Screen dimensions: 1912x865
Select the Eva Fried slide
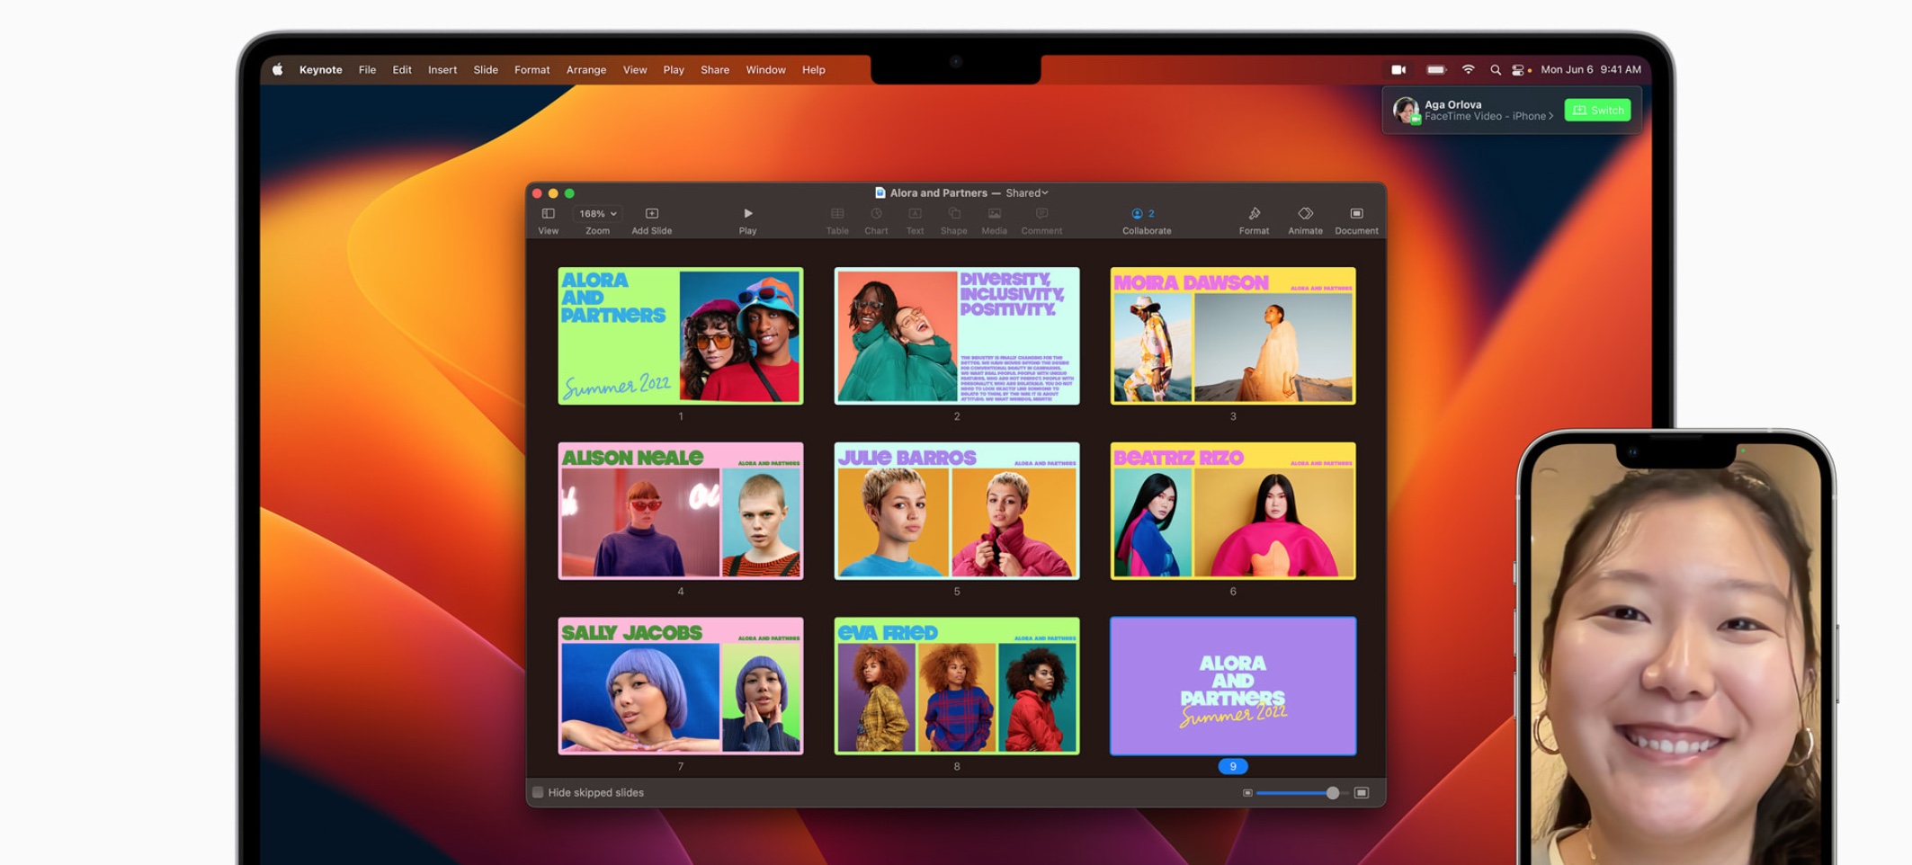pyautogui.click(x=957, y=685)
